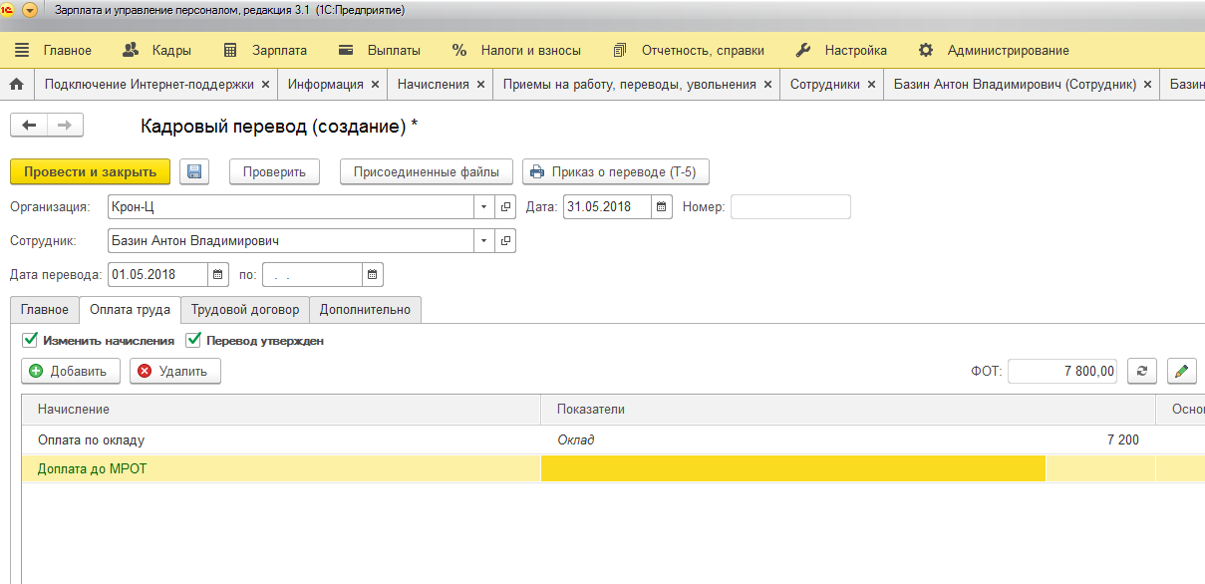Open calendar picker for Дата field

click(x=662, y=207)
